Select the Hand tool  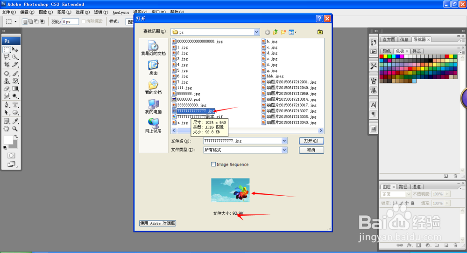point(7,129)
